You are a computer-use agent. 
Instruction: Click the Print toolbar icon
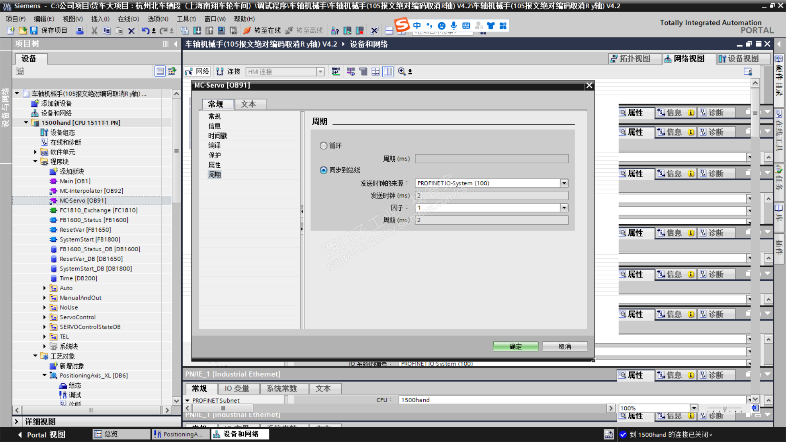coord(80,31)
